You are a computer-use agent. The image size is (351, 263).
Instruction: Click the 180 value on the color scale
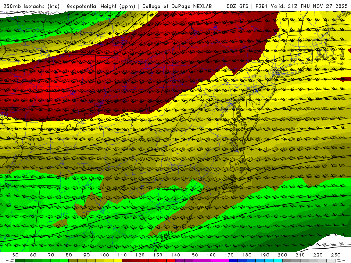pyautogui.click(x=247, y=255)
